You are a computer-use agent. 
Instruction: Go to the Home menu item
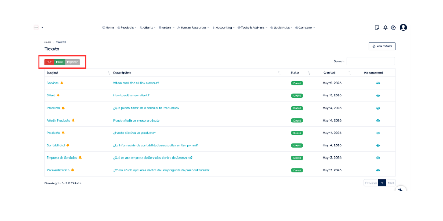coord(108,27)
